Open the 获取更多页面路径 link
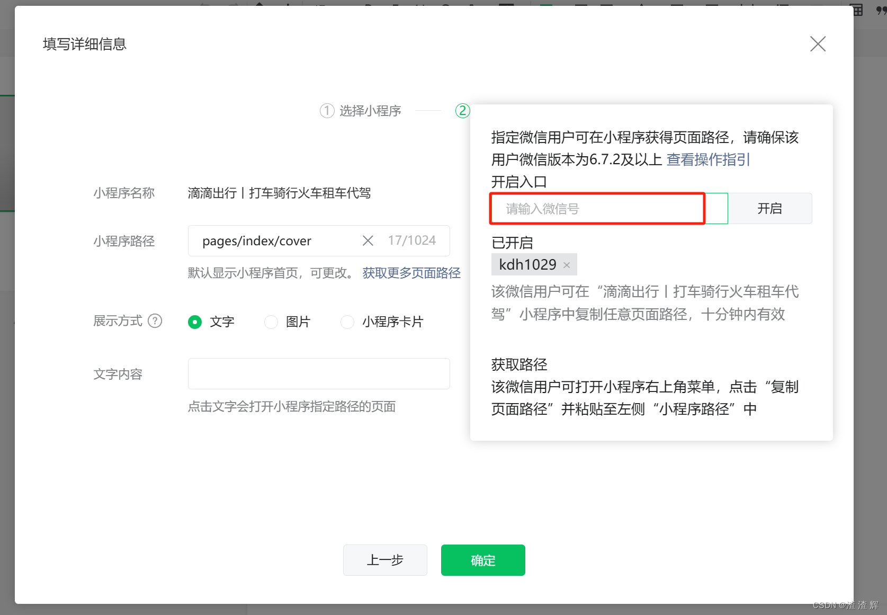This screenshot has height=615, width=887. (x=411, y=273)
